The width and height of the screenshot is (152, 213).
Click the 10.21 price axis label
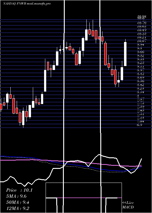pyautogui.click(x=142, y=37)
